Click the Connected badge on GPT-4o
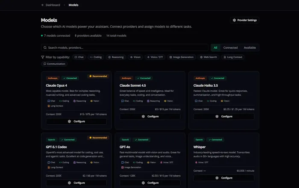This screenshot has width=299, height=188. click(x=141, y=140)
